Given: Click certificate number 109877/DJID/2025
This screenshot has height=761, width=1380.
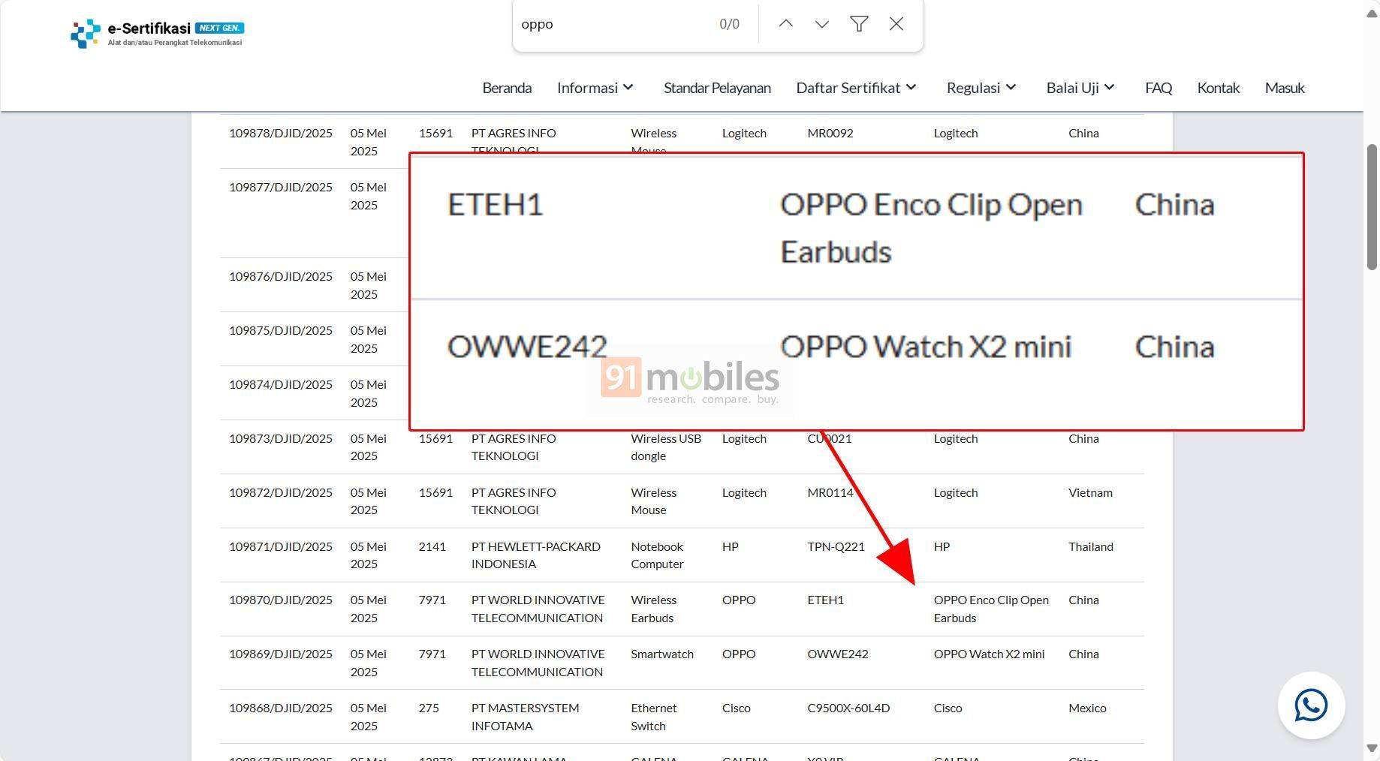Looking at the screenshot, I should [x=281, y=188].
